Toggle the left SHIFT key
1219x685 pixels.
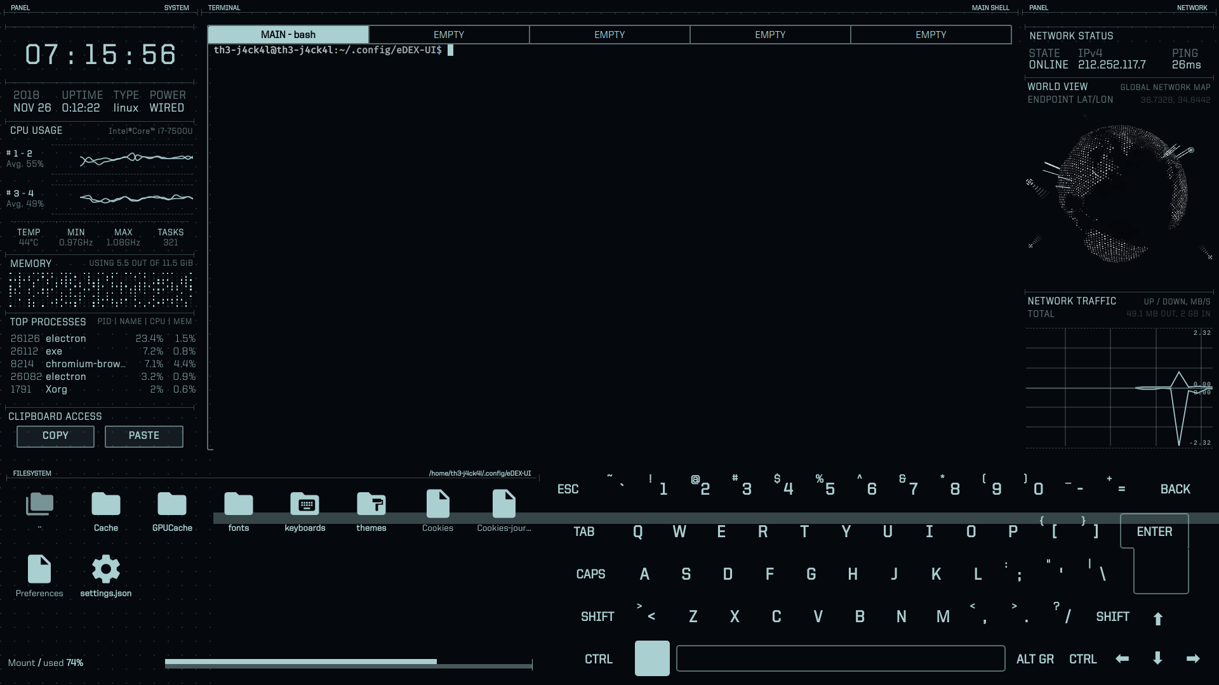click(597, 616)
